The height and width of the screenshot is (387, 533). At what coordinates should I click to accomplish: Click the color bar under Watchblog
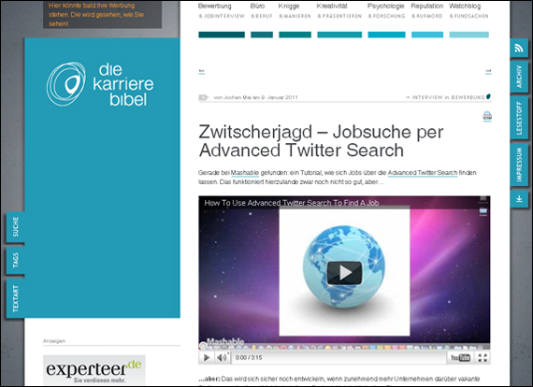468,35
